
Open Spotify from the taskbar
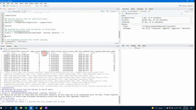point(26,108)
